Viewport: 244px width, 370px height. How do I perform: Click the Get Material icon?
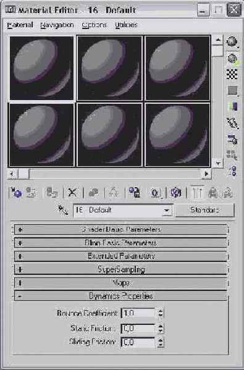click(17, 193)
